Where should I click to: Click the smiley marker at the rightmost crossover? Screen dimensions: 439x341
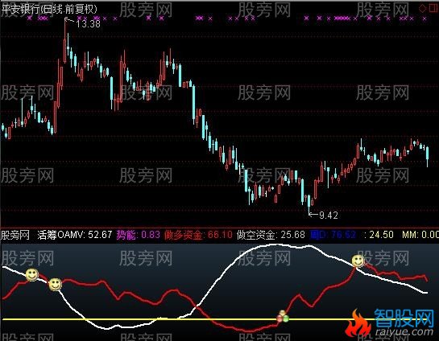pyautogui.click(x=358, y=261)
